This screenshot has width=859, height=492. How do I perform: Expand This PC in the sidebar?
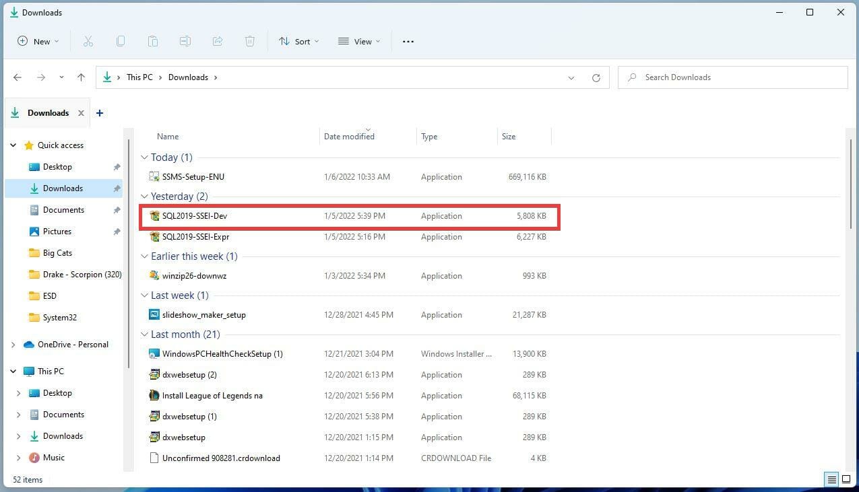pyautogui.click(x=12, y=371)
